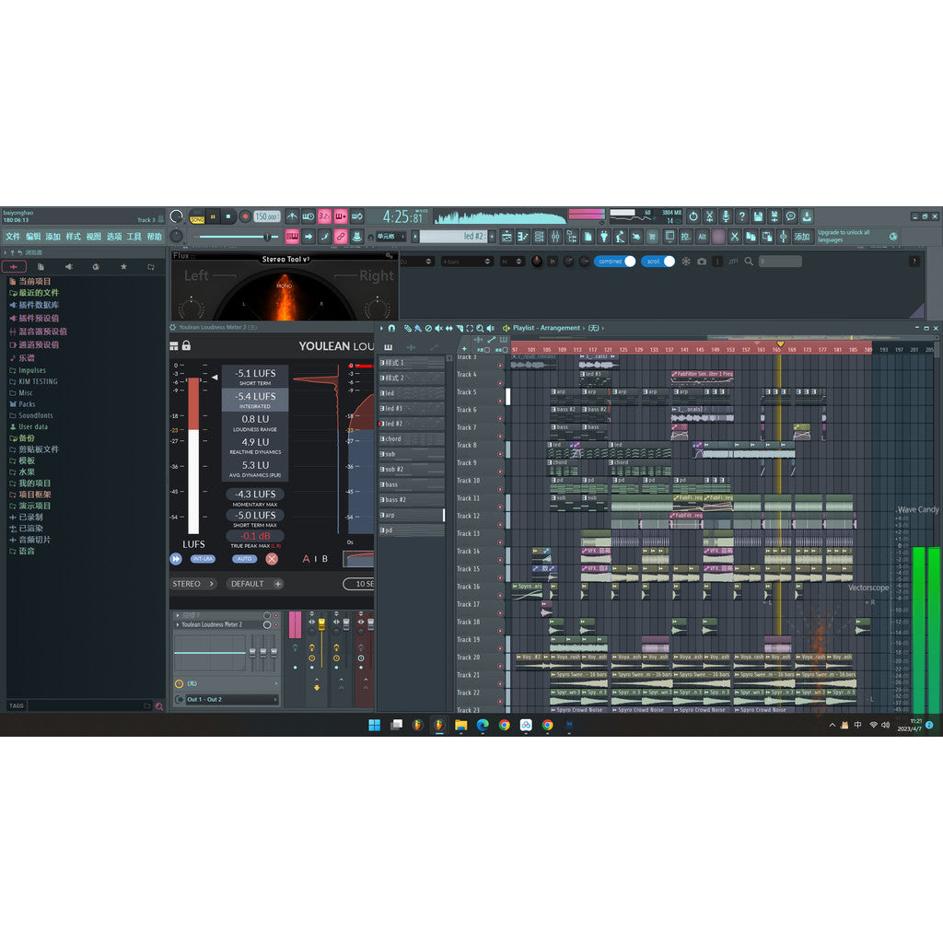Open the plugin picker plug icon
The width and height of the screenshot is (943, 943).
pyautogui.click(x=604, y=237)
